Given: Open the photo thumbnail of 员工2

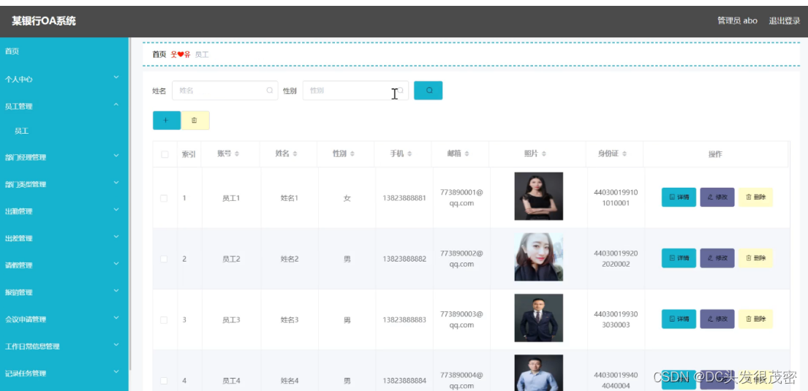Looking at the screenshot, I should [538, 257].
